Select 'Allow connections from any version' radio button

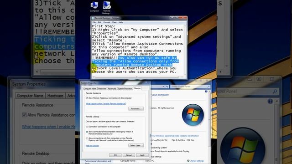point(87,132)
